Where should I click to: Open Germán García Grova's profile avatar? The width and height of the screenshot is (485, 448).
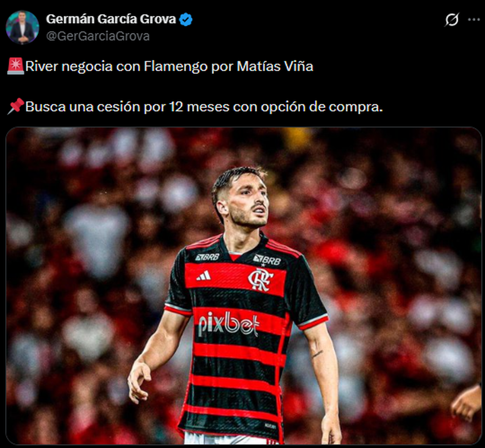click(22, 27)
